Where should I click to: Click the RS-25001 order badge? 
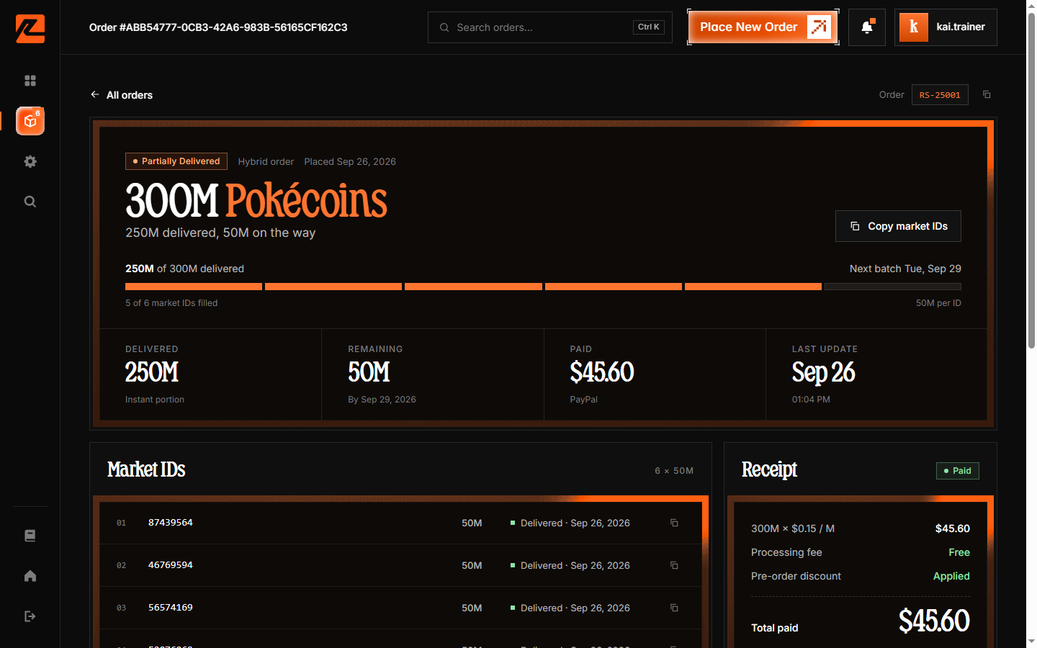[x=940, y=95]
